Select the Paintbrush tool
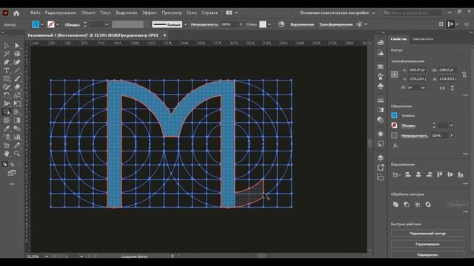 point(17,79)
